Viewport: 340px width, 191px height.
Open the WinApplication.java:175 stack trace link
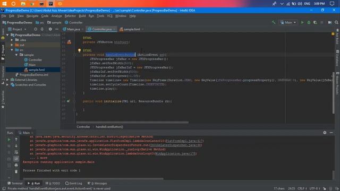point(175,153)
